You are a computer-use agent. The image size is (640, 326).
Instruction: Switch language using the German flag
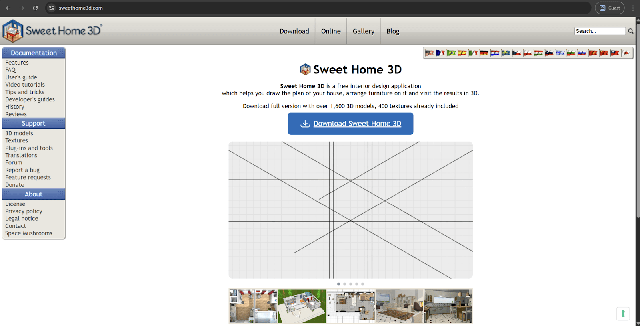coord(484,53)
